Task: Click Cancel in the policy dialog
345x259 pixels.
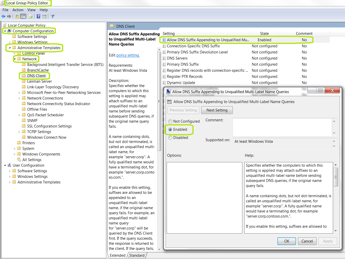Action: click(307, 241)
